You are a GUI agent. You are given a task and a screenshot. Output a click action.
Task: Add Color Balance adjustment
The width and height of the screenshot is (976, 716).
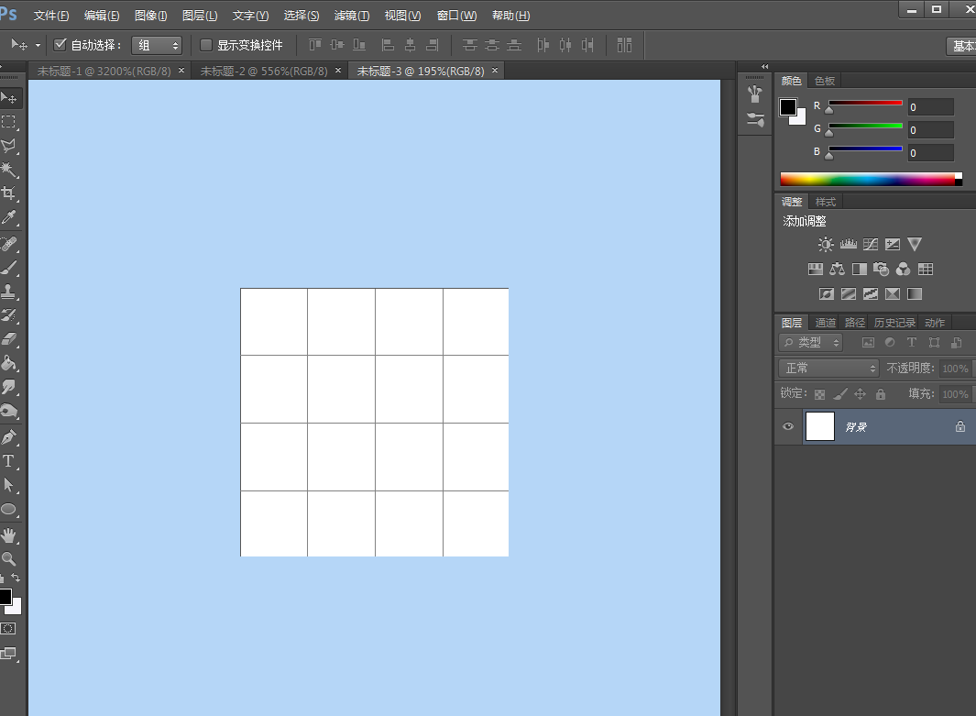[x=838, y=269]
